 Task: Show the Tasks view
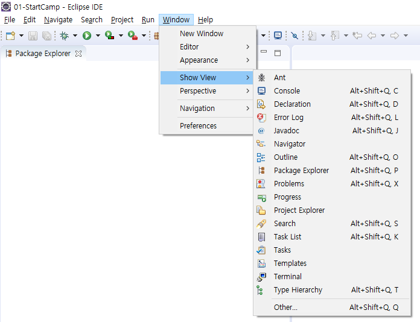point(332,250)
